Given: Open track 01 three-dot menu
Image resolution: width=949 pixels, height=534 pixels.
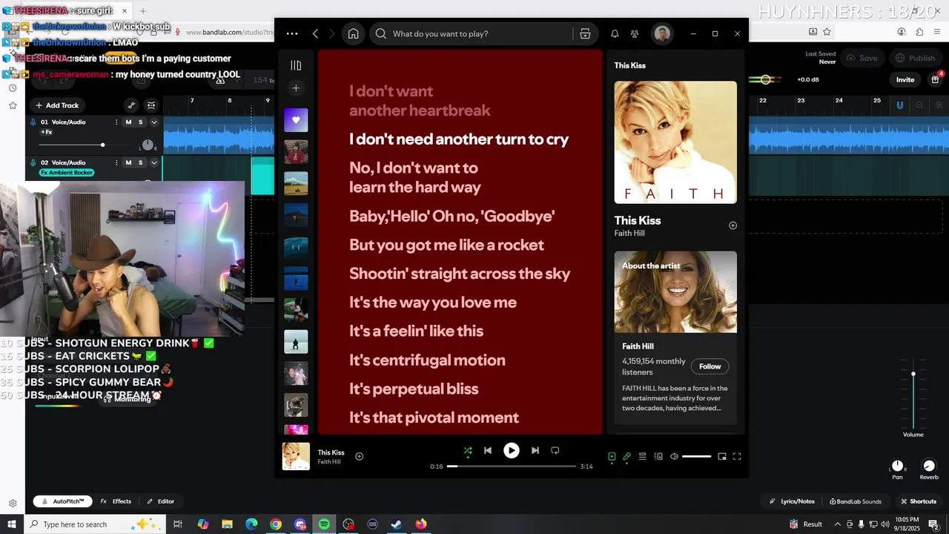Looking at the screenshot, I should [x=116, y=122].
